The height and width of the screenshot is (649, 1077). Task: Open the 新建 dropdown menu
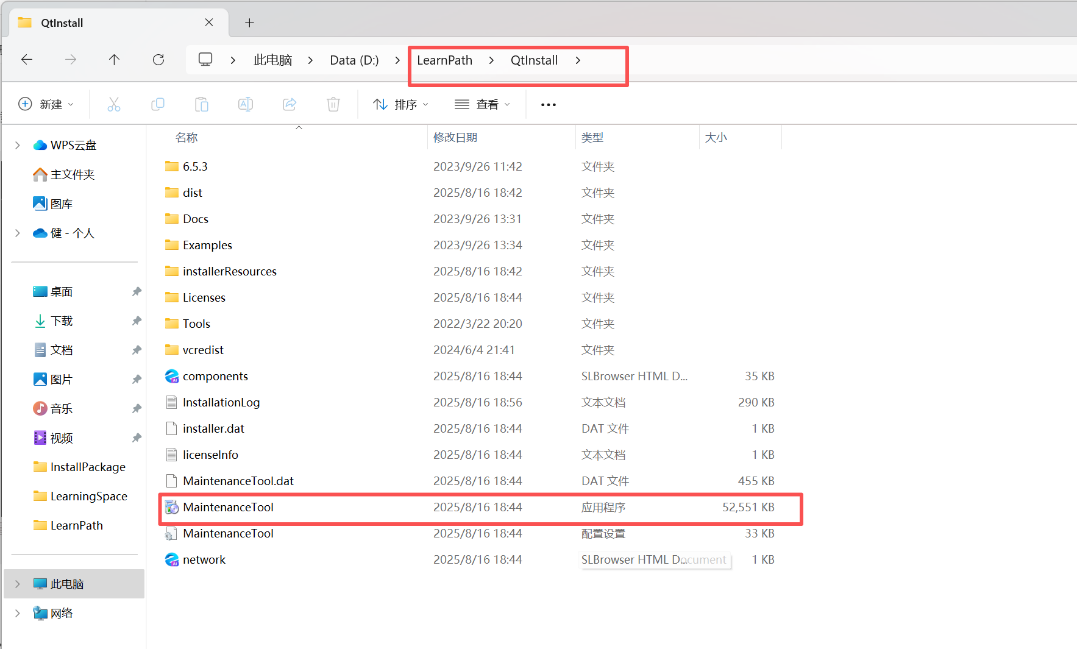tap(46, 104)
